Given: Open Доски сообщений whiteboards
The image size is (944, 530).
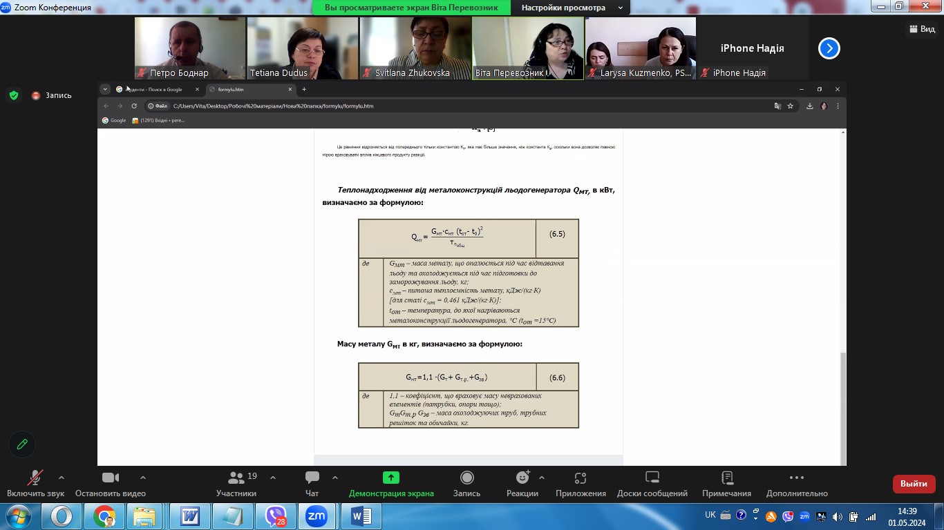Looking at the screenshot, I should [652, 484].
